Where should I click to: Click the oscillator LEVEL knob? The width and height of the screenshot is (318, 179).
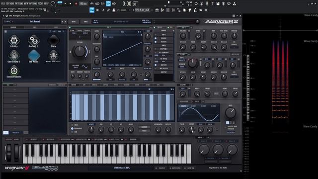pos(97,36)
